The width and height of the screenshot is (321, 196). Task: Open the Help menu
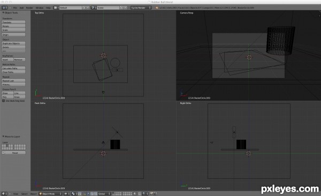point(48,8)
